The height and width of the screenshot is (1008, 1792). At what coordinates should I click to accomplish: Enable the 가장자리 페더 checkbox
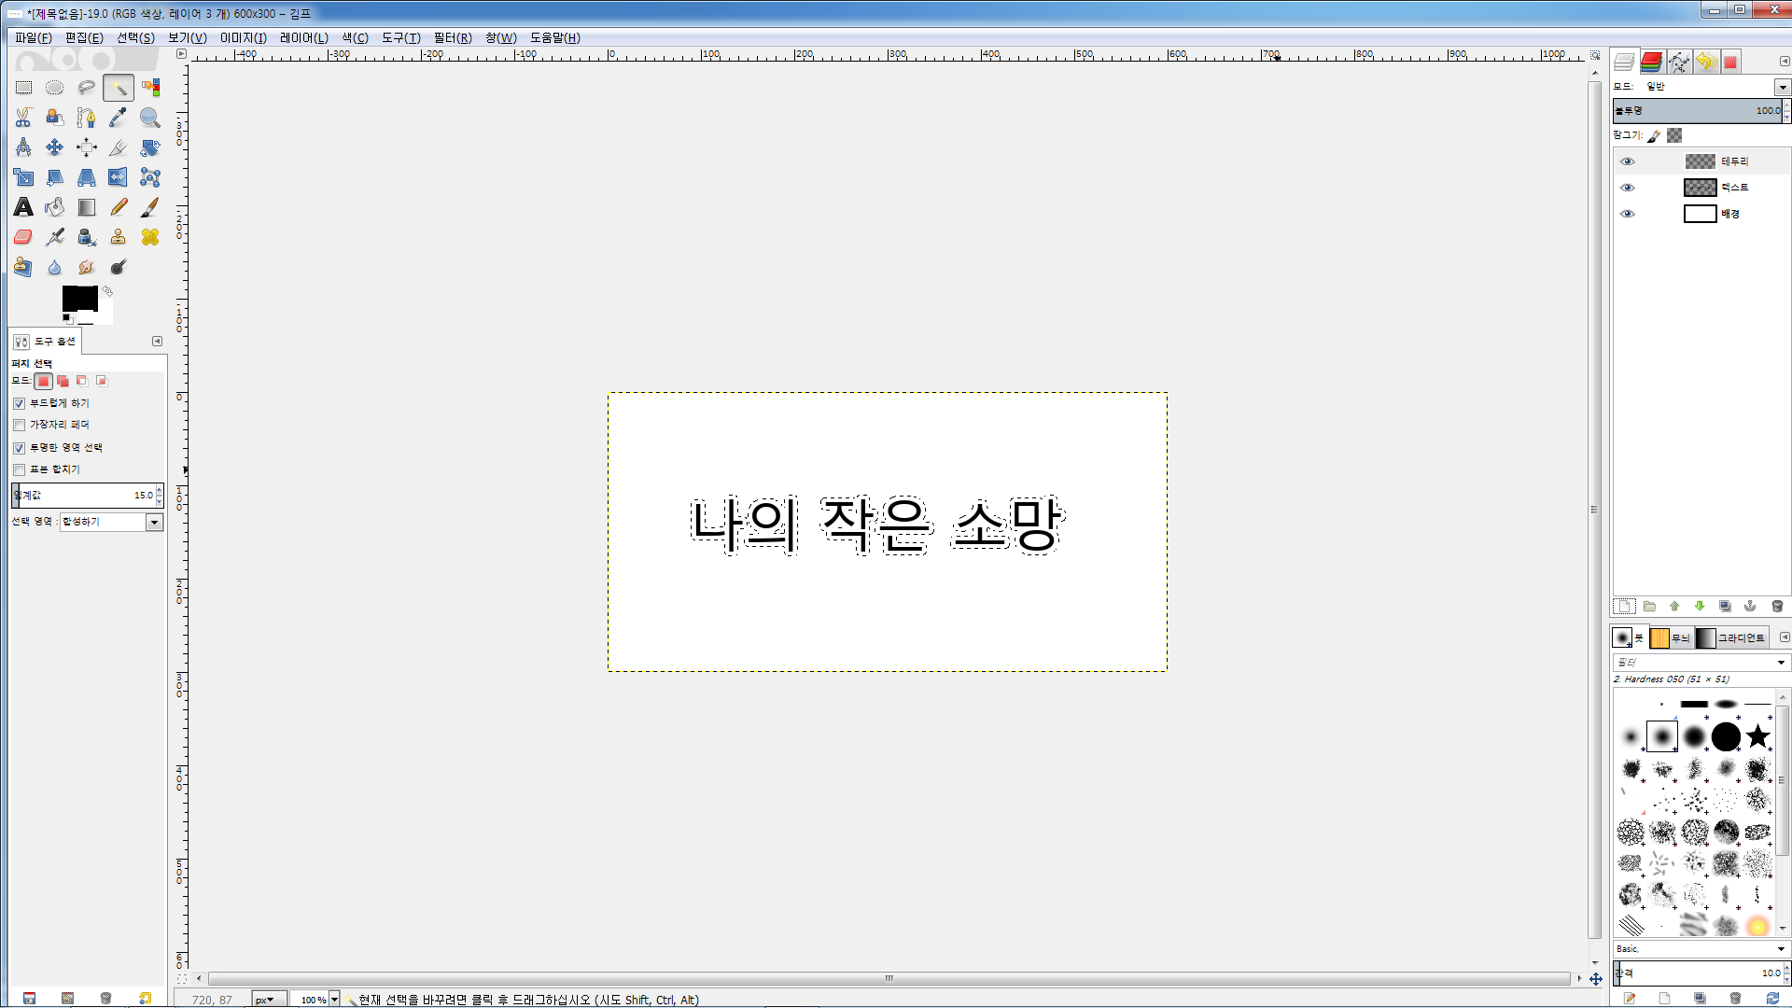point(19,425)
